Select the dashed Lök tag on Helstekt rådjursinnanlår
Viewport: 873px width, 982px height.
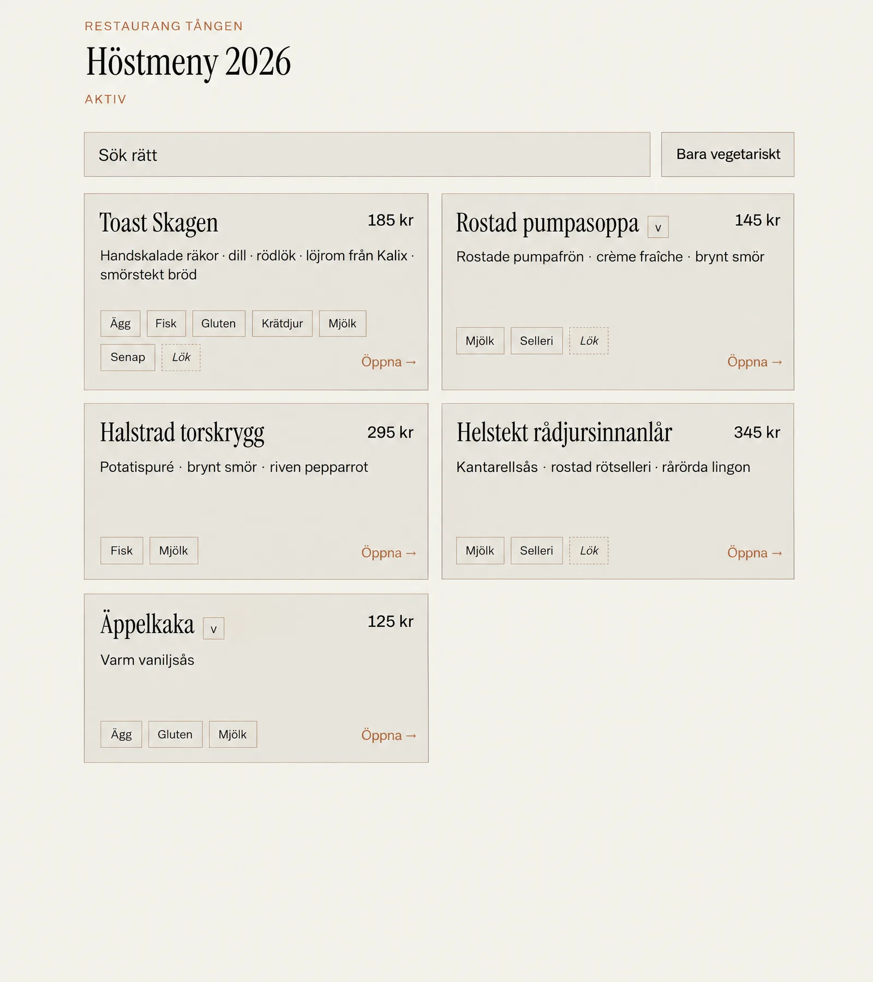click(589, 550)
